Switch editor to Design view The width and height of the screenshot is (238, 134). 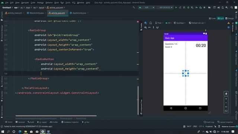click(x=229, y=18)
